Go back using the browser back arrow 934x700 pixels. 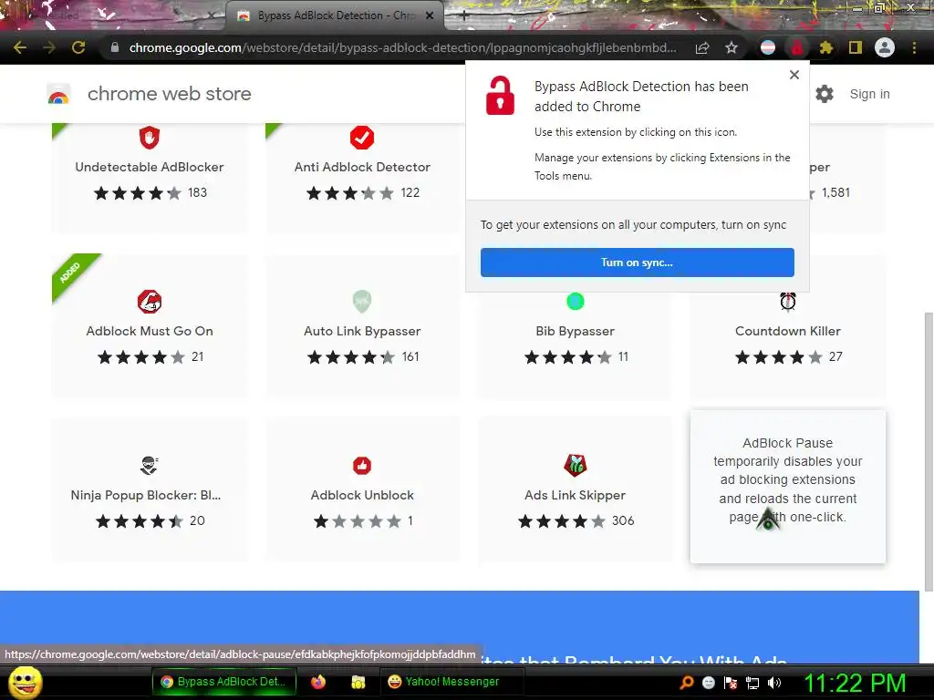[20, 47]
